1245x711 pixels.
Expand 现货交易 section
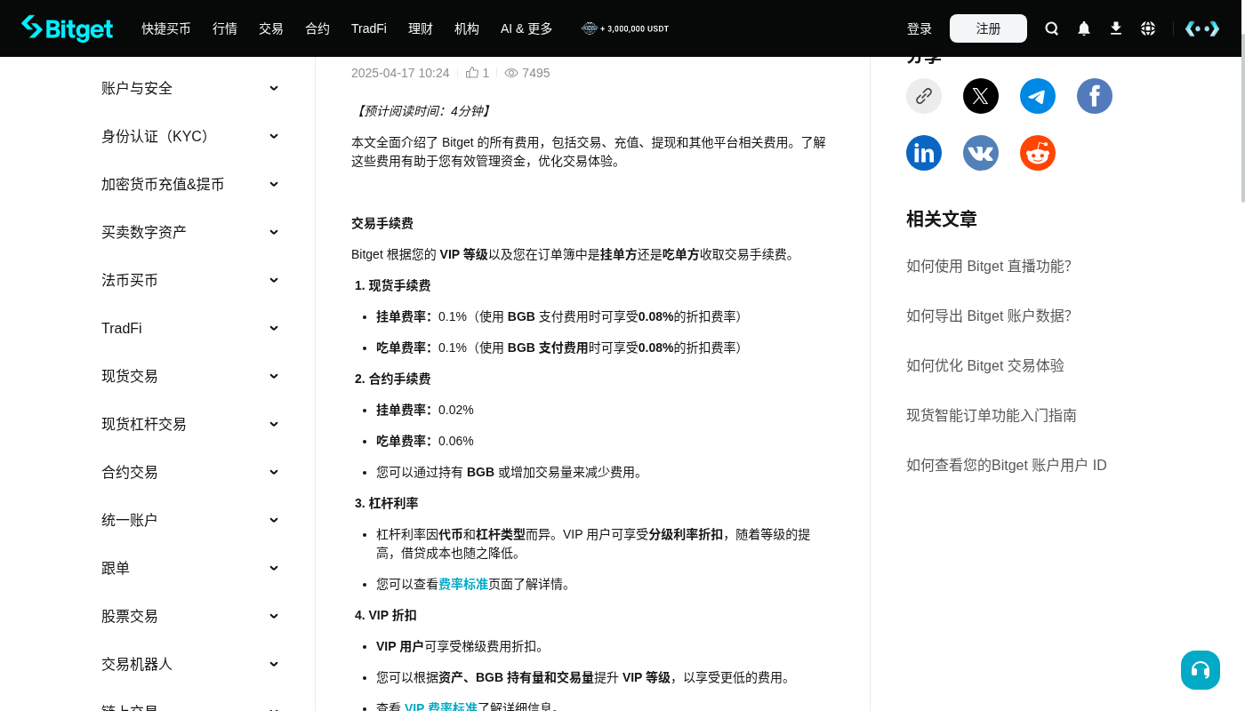(190, 376)
